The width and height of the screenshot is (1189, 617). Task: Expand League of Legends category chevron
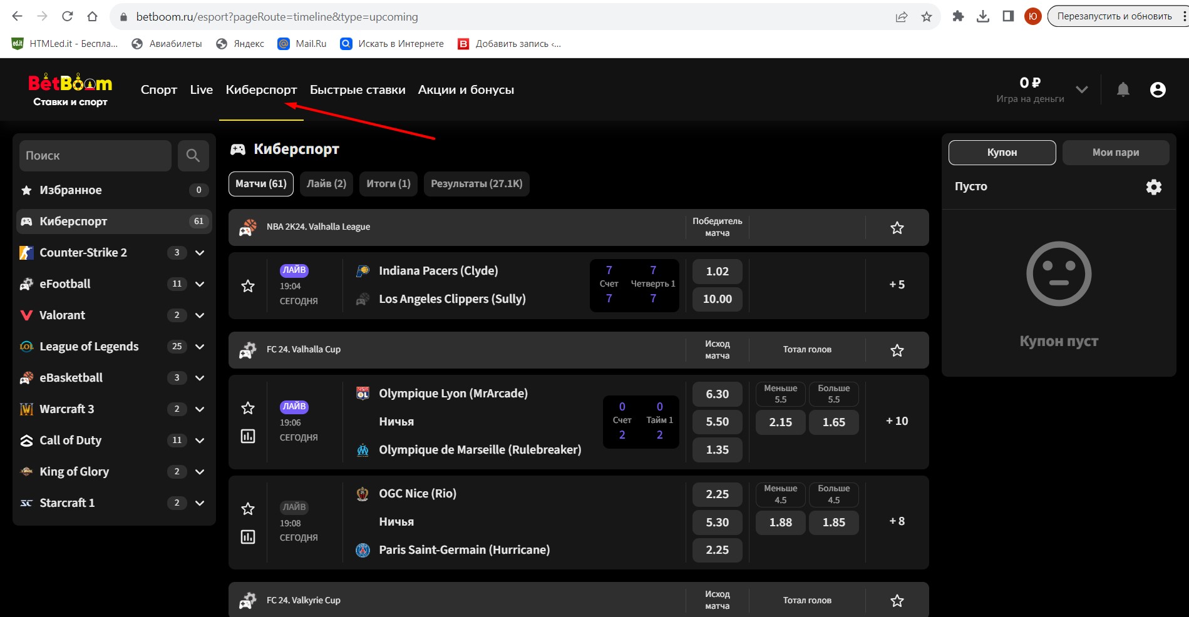tap(200, 347)
